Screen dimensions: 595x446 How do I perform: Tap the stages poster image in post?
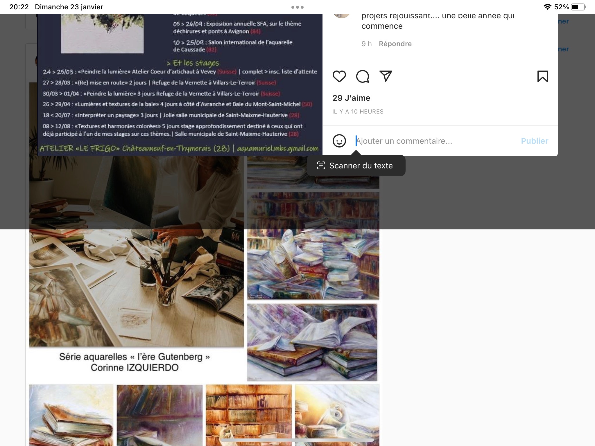coord(180,85)
